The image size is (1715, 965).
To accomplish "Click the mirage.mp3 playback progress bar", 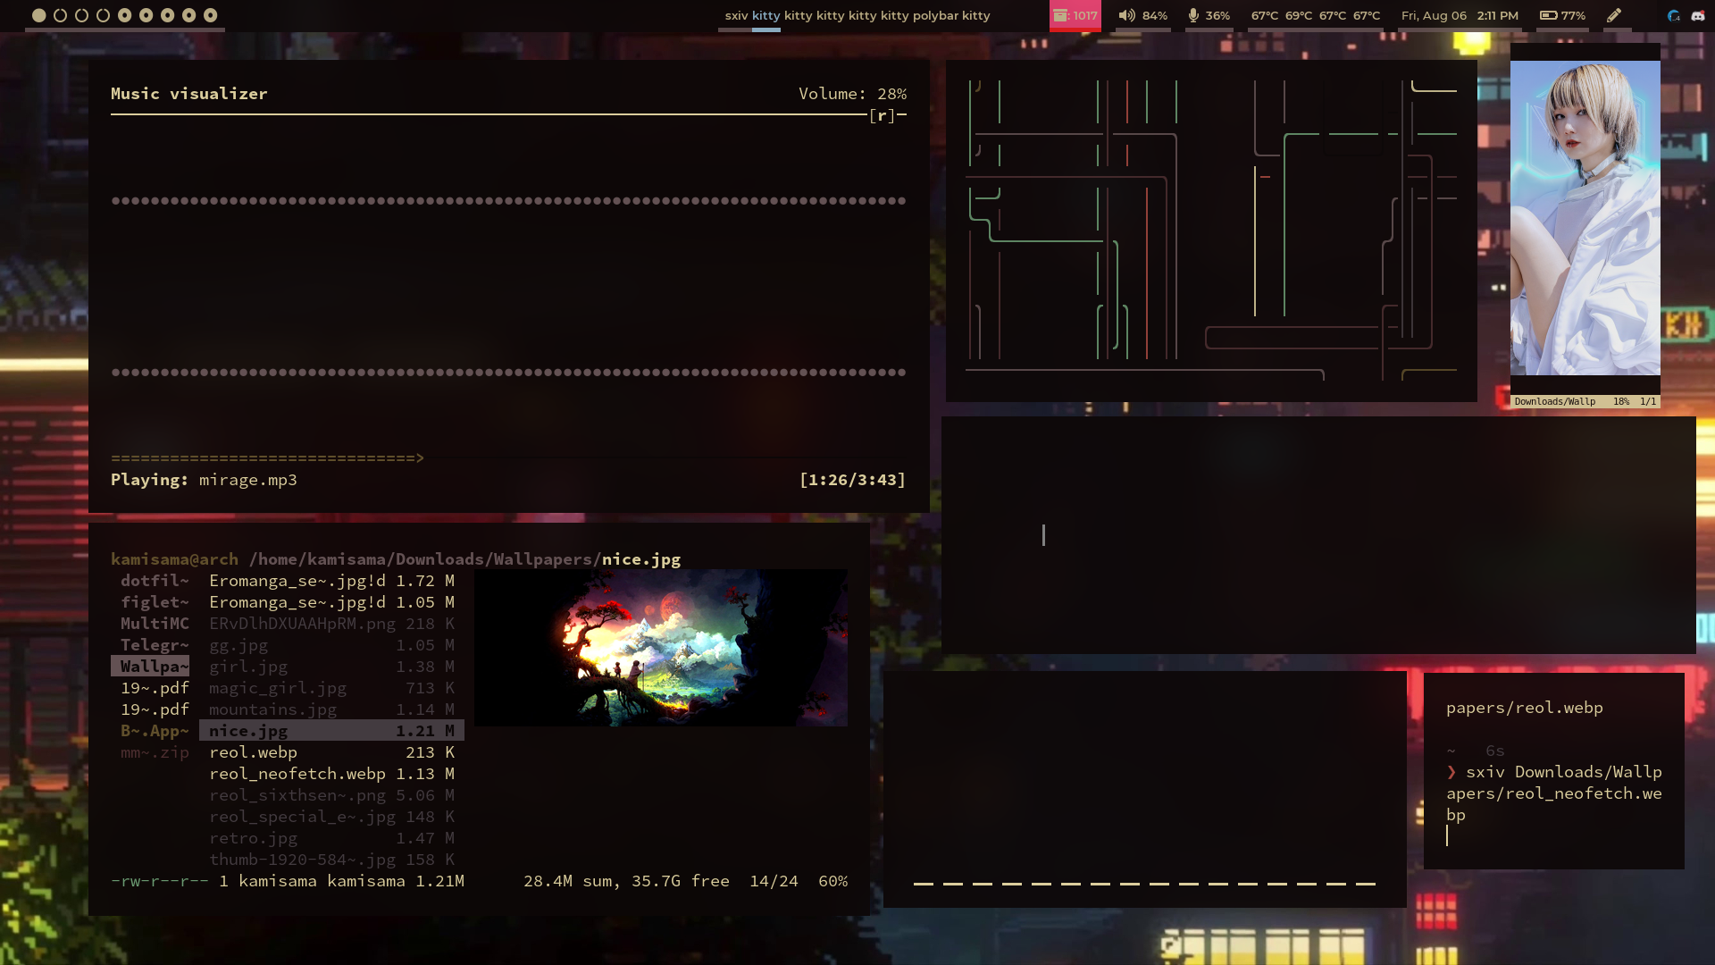I will tap(267, 457).
